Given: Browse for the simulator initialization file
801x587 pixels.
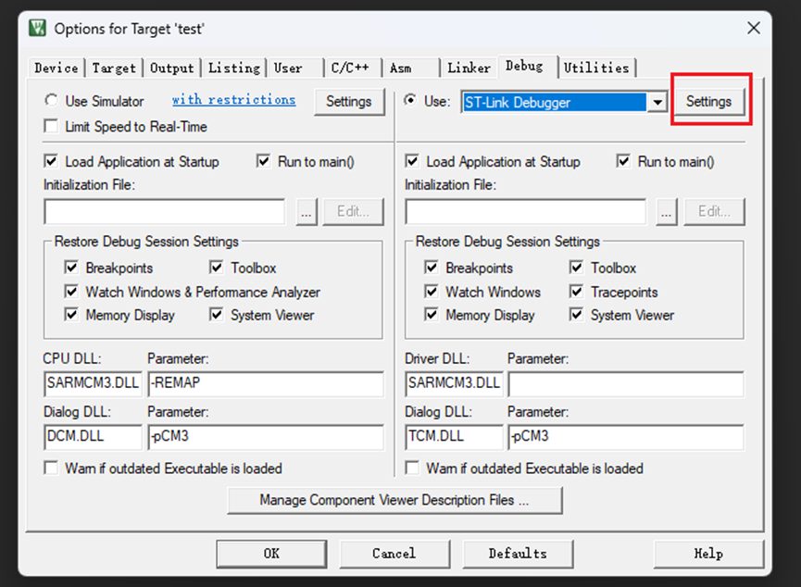Looking at the screenshot, I should tap(307, 211).
